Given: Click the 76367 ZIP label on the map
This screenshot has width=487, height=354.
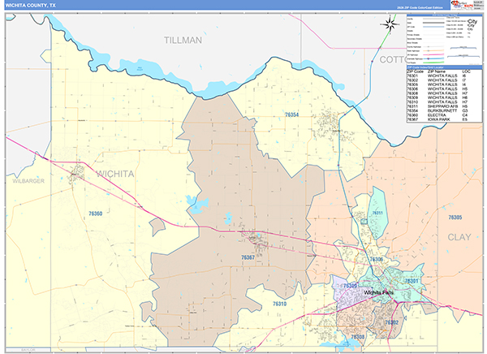Looking at the screenshot, I should click(x=248, y=257).
